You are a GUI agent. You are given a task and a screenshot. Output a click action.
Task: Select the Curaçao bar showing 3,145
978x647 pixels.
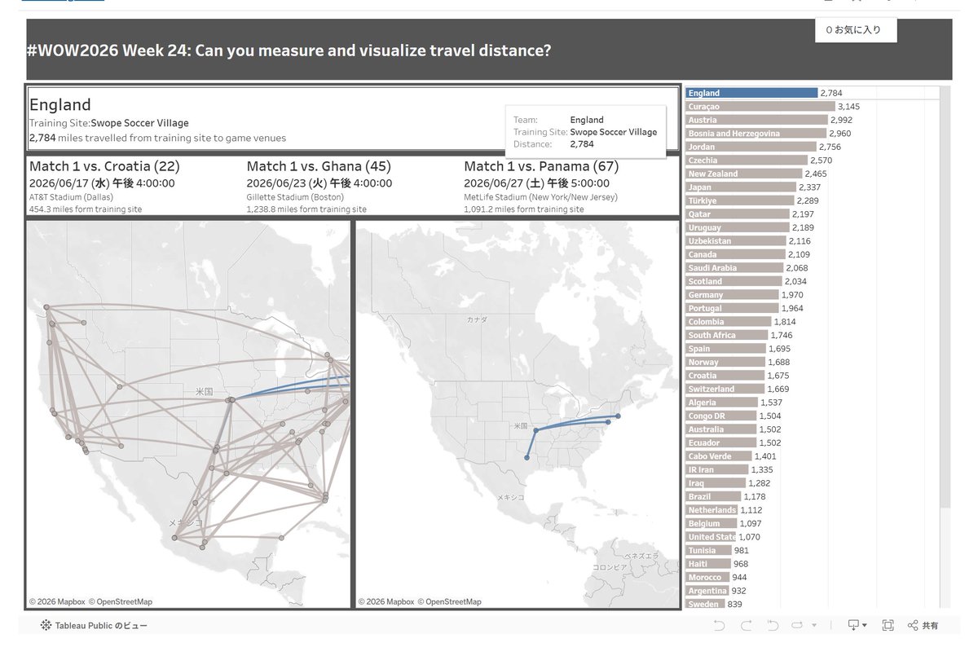pos(760,107)
